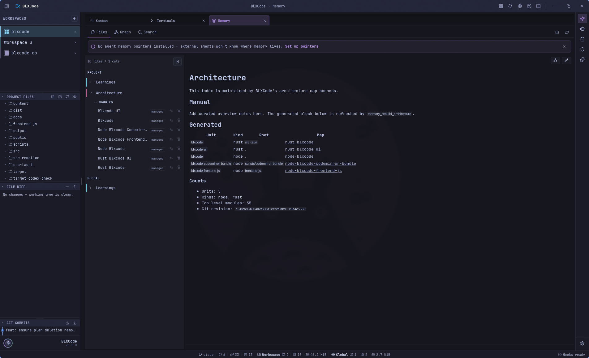Open the grid layout icon in title bar
589x358 pixels.
pos(501,6)
